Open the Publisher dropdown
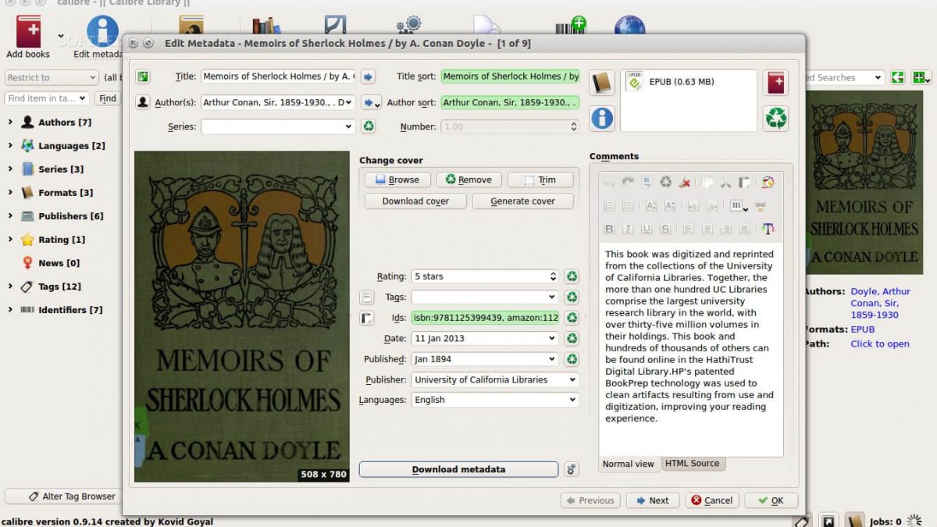This screenshot has height=527, width=937. [572, 379]
